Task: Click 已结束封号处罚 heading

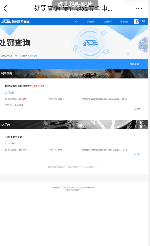Action: pyautogui.click(x=14, y=137)
